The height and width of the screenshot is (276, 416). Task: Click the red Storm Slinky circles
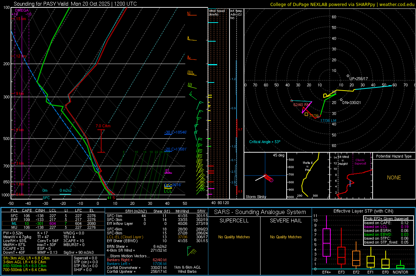click(x=269, y=178)
